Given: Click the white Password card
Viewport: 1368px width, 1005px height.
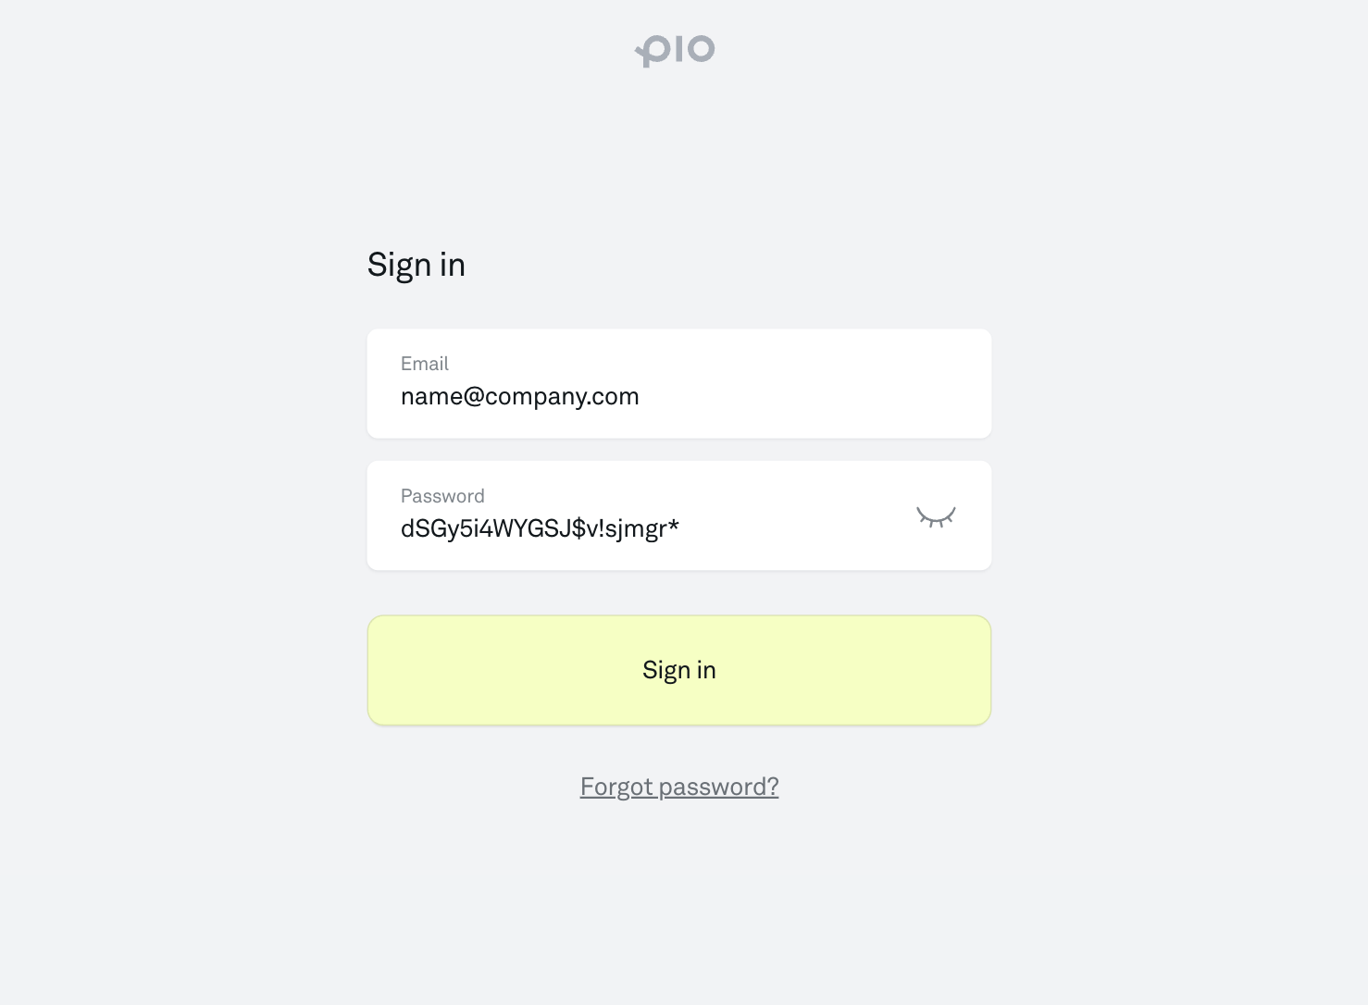Looking at the screenshot, I should pos(787,515).
